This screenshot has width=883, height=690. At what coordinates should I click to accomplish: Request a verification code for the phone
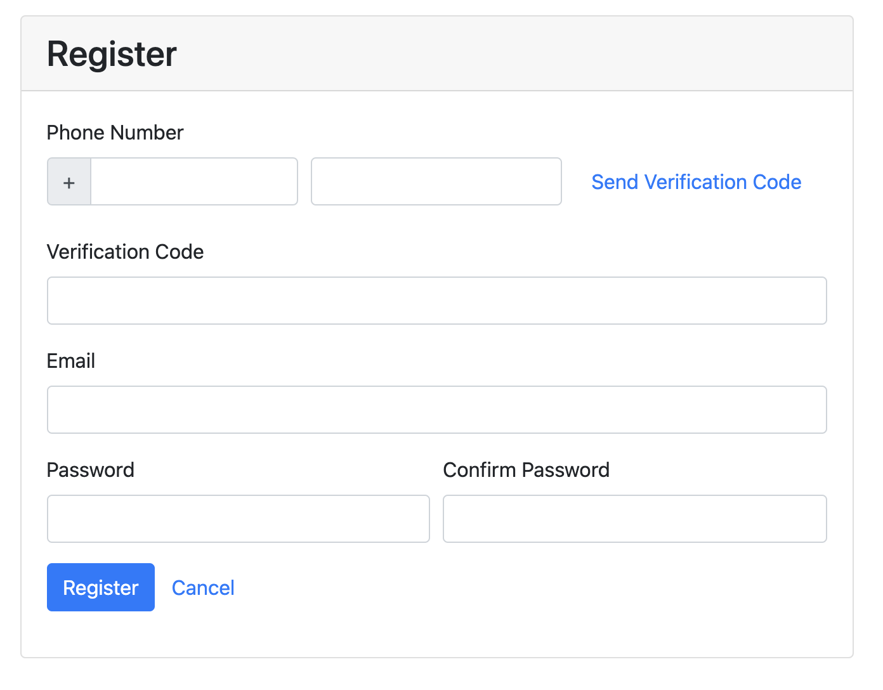click(696, 182)
